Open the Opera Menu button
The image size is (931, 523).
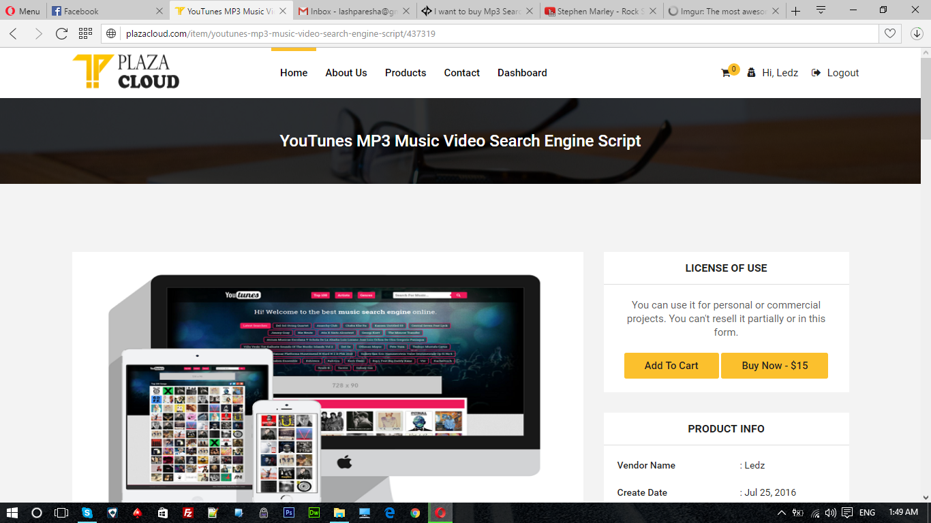22,11
